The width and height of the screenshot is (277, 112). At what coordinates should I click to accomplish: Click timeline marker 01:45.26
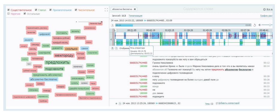coord(207,30)
